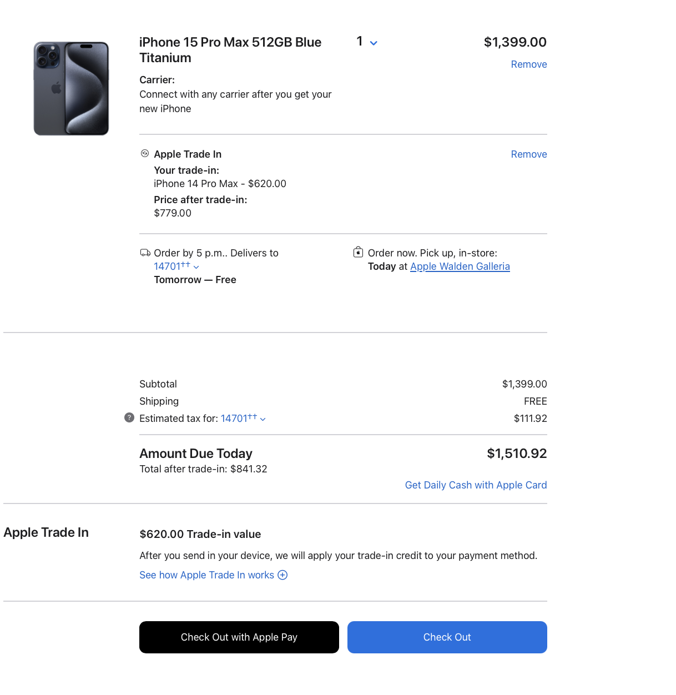Click the blue quantity chevron arrow
676x695 pixels.
[x=374, y=43]
